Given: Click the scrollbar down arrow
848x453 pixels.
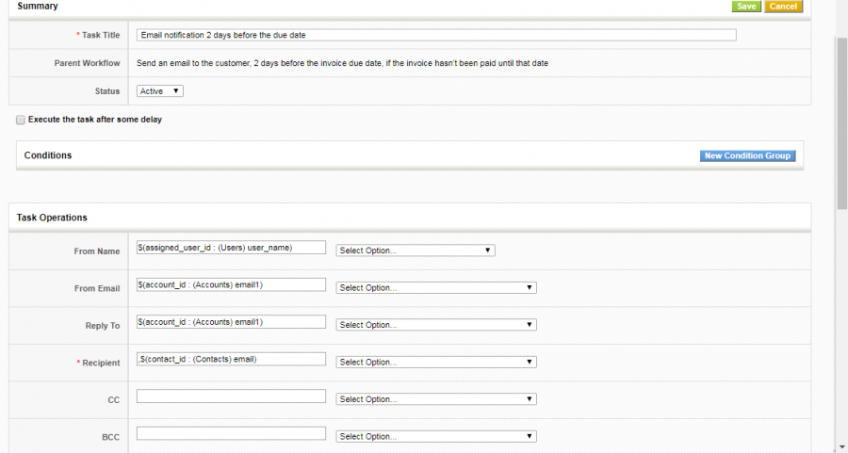Looking at the screenshot, I should 841,446.
